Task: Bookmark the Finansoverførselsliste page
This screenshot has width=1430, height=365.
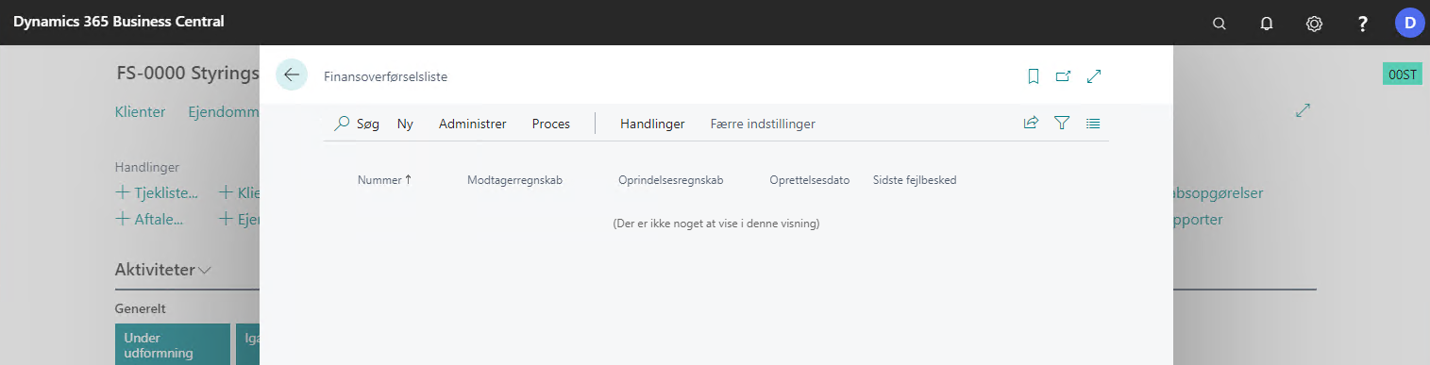Action: pyautogui.click(x=1034, y=76)
